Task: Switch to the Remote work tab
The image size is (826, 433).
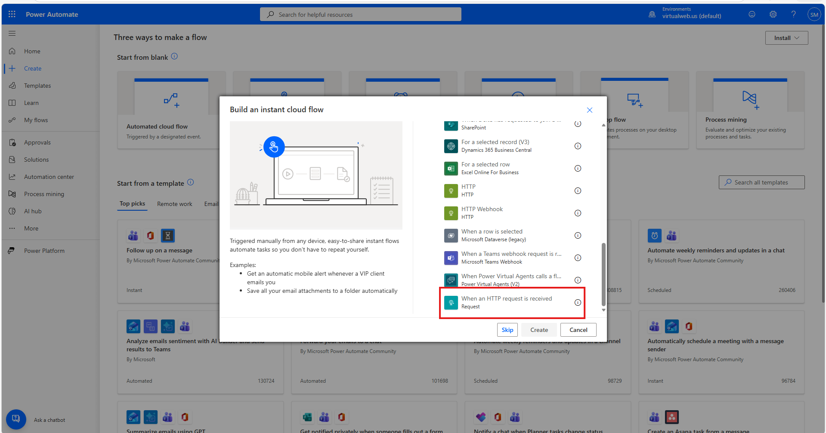Action: pos(175,204)
